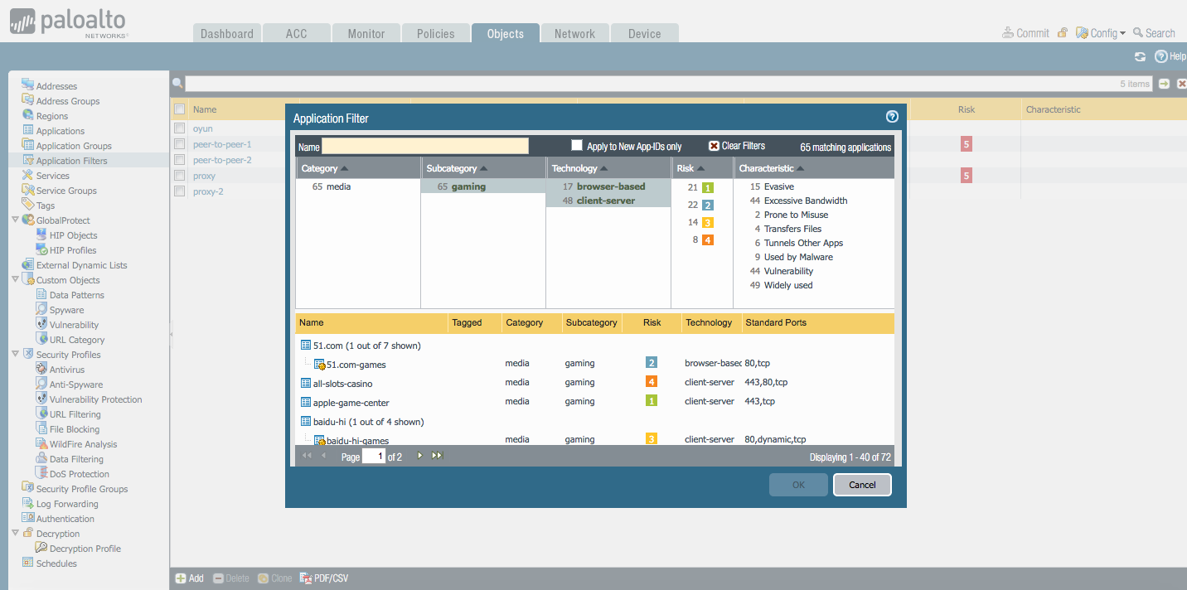The height and width of the screenshot is (590, 1187).
Task: Click the PDF/CSV export icon
Action: pyautogui.click(x=305, y=578)
